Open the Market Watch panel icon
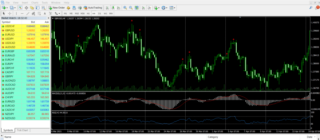The image size is (320, 140). pos(21,8)
